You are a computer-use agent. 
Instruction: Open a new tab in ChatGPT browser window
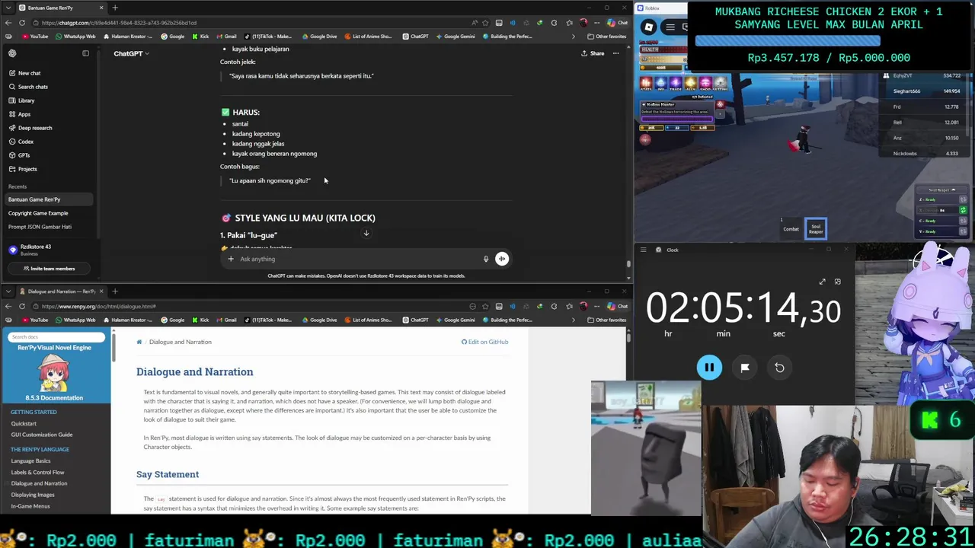[x=115, y=8]
